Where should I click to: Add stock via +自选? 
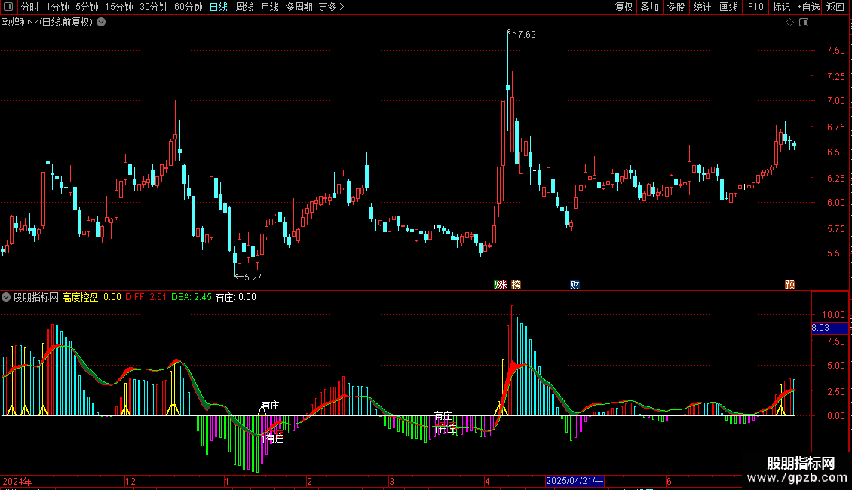tap(808, 7)
